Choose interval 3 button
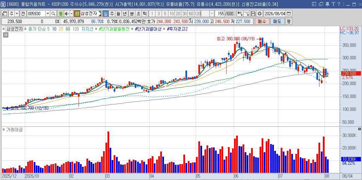The image size is (362, 180). tap(159, 14)
